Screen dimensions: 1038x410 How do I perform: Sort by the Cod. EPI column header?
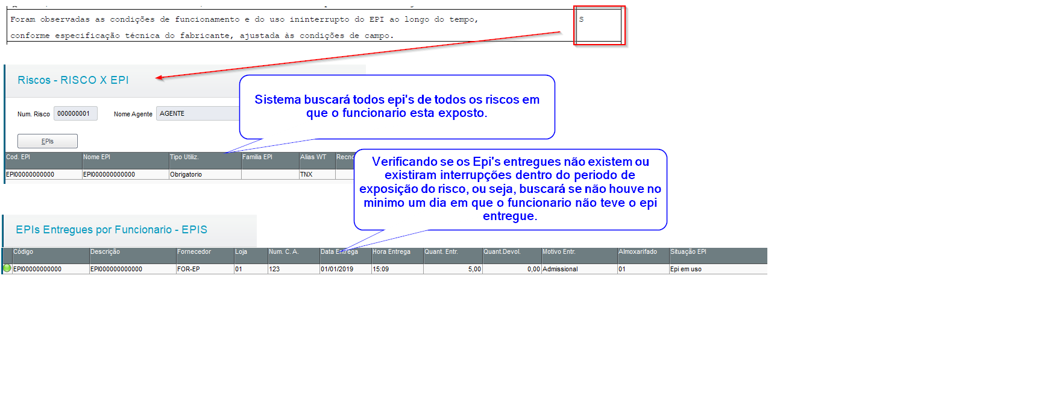click(43, 160)
